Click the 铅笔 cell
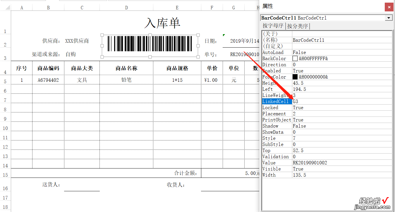 [x=126, y=80]
